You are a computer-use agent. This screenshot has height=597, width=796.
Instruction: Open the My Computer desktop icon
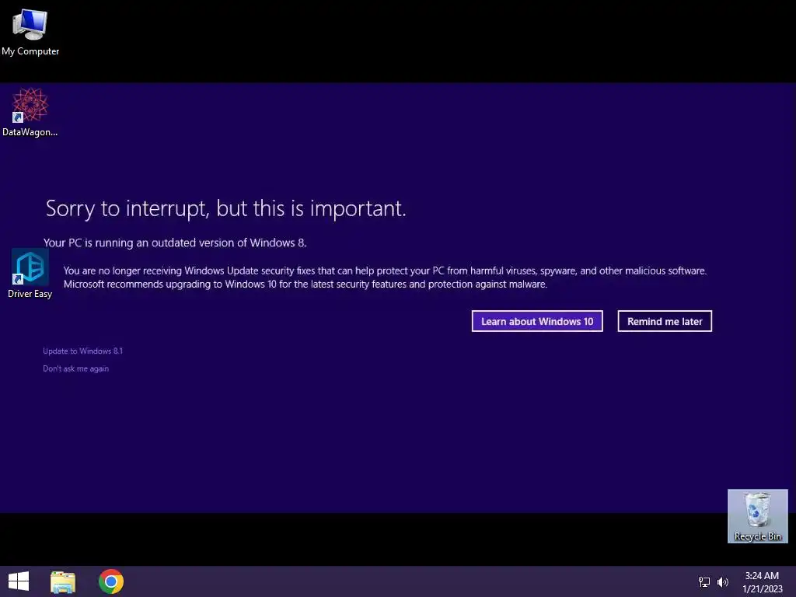30,31
